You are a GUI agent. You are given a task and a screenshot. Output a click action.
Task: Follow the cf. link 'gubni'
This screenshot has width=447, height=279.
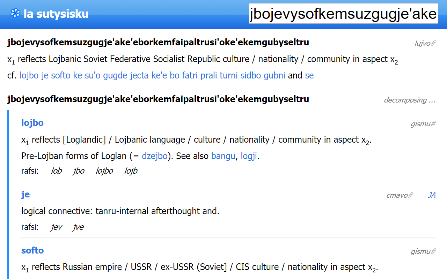[x=274, y=75]
